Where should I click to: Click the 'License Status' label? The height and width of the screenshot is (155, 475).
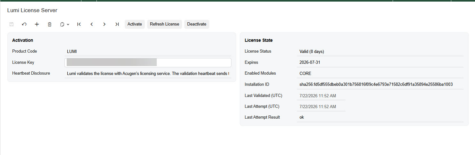pyautogui.click(x=258, y=51)
